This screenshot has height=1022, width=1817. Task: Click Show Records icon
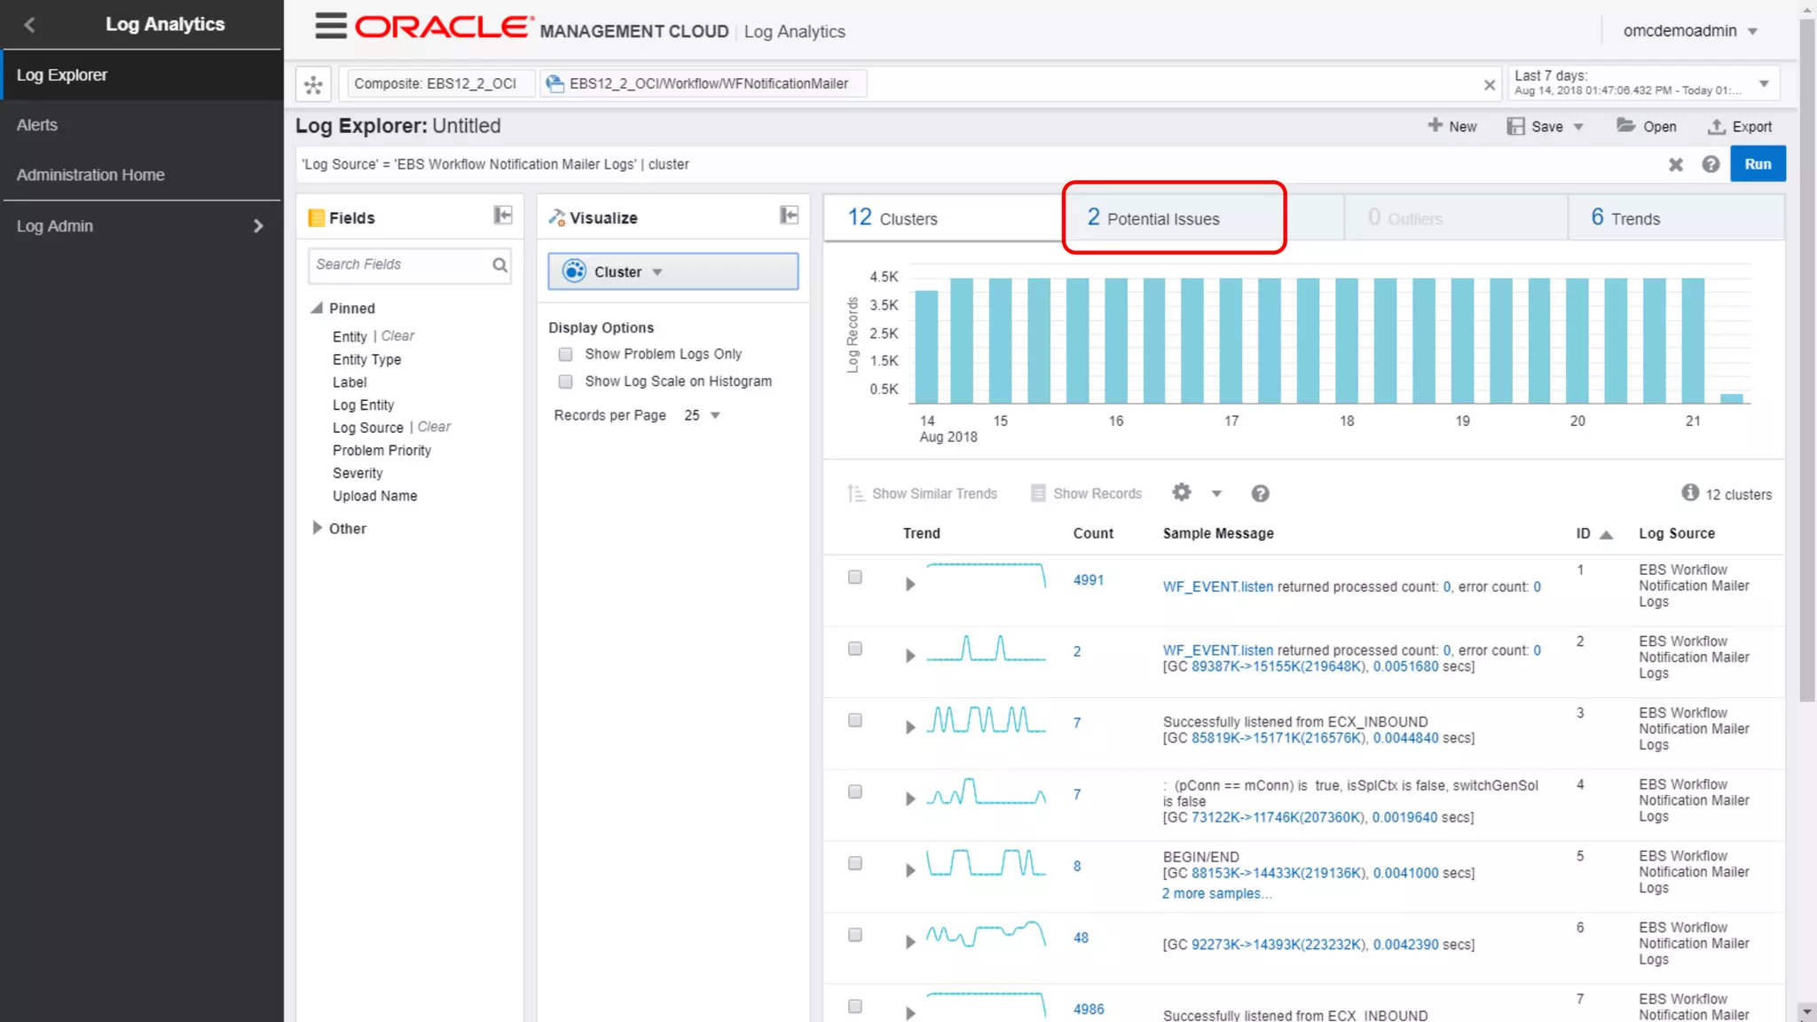click(x=1038, y=493)
